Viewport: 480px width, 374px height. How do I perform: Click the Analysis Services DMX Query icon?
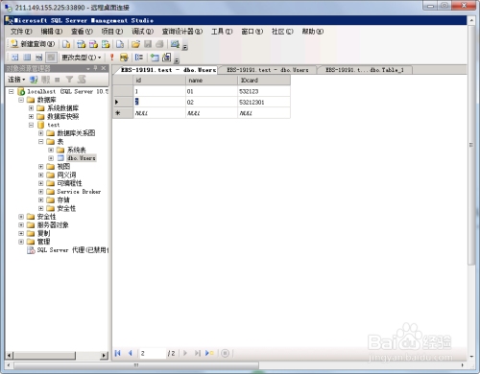(x=93, y=44)
